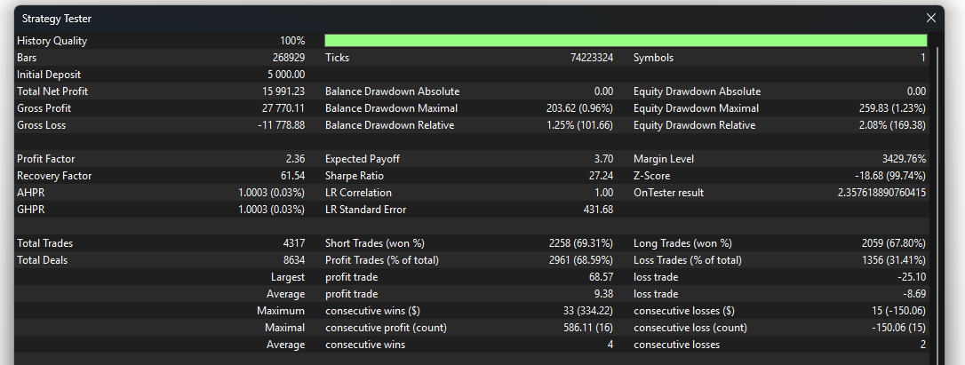Click Loss Trades value 1356 (31.41%)
Image resolution: width=965 pixels, height=365 pixels.
[894, 259]
